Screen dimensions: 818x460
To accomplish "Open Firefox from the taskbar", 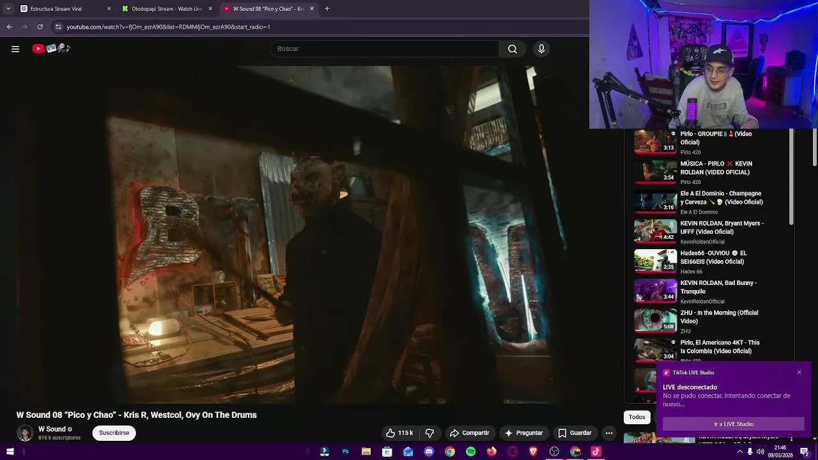I will 491,452.
